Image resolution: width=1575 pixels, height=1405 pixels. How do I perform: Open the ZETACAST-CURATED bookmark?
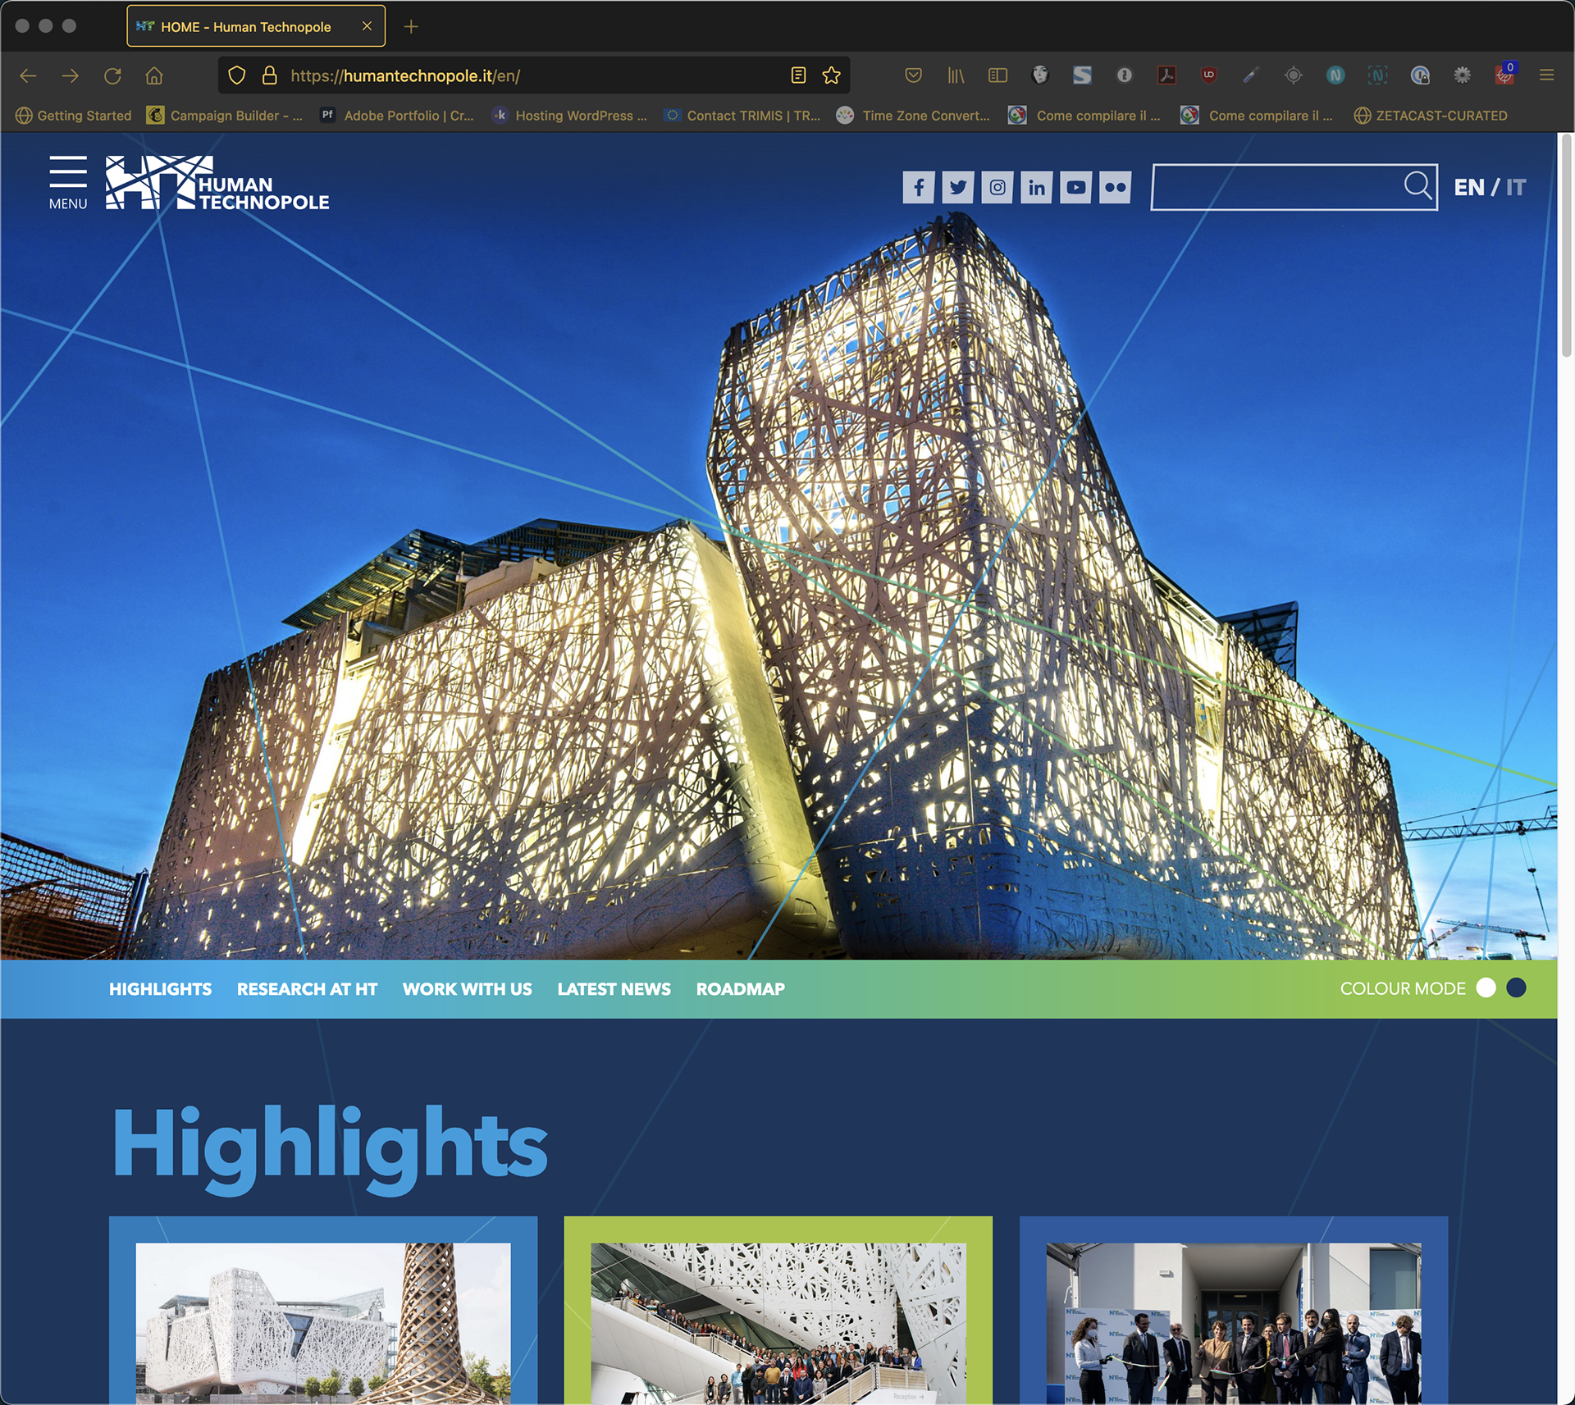click(1431, 116)
